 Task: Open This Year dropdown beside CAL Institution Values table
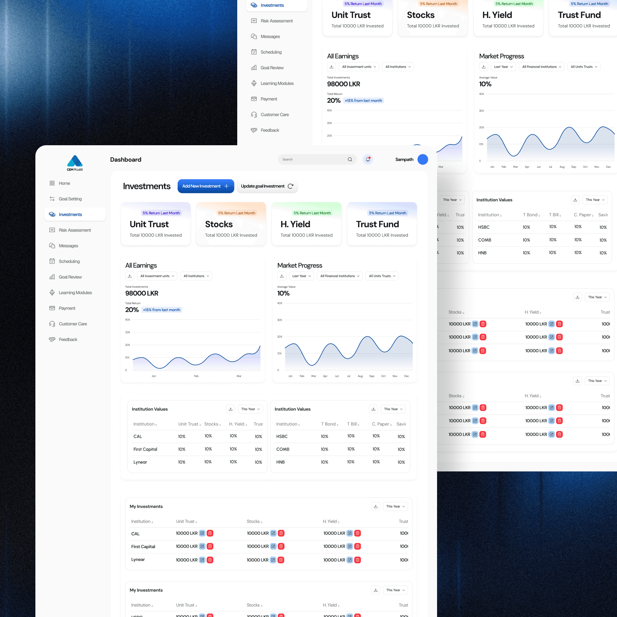250,409
